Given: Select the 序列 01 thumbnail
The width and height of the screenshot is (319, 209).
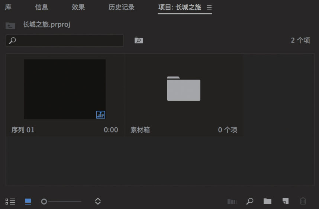Looking at the screenshot, I should pyautogui.click(x=65, y=89).
